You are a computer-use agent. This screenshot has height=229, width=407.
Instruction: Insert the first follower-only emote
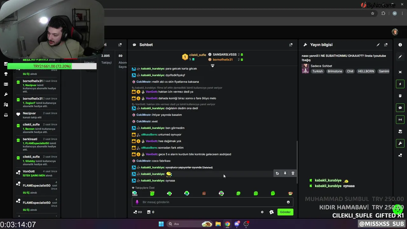pos(135,193)
